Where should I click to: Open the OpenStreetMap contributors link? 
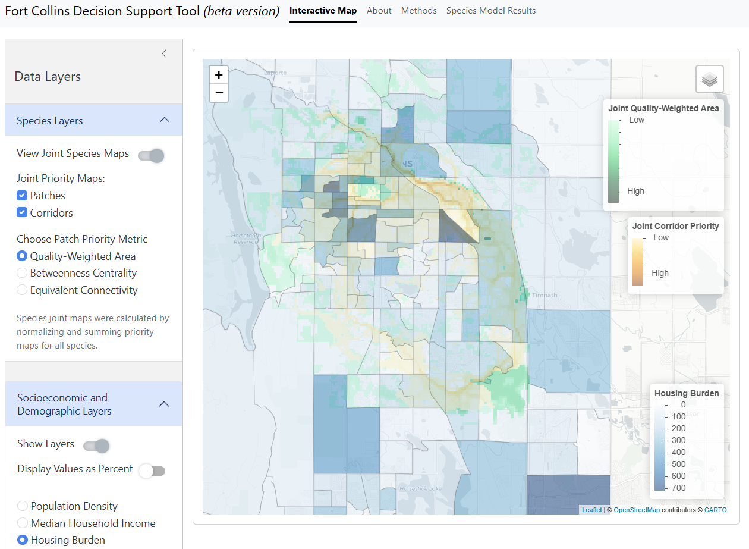[x=637, y=509]
